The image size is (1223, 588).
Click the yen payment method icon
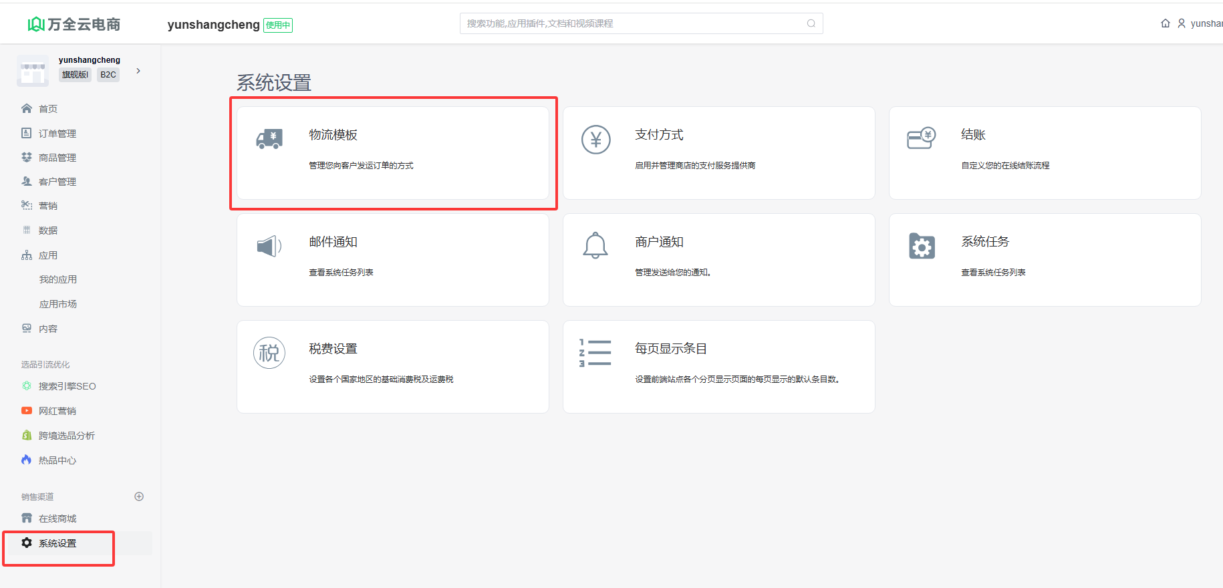[595, 140]
